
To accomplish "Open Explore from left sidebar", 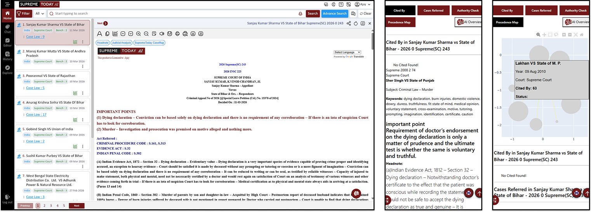I will click(7, 70).
